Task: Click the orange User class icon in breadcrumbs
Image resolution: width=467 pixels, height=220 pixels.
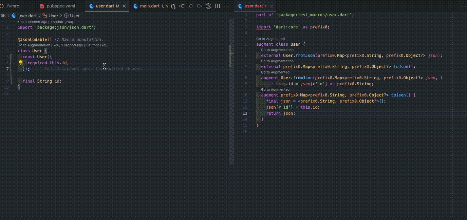Action: [x=44, y=16]
